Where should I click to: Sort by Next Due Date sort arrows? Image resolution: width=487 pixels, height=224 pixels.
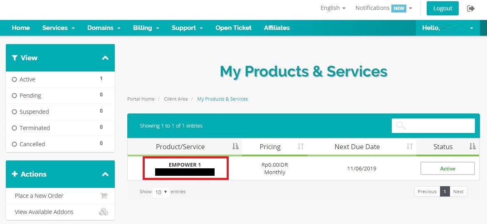coord(410,146)
